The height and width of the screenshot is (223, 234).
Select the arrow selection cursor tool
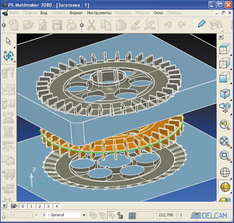pos(8,41)
